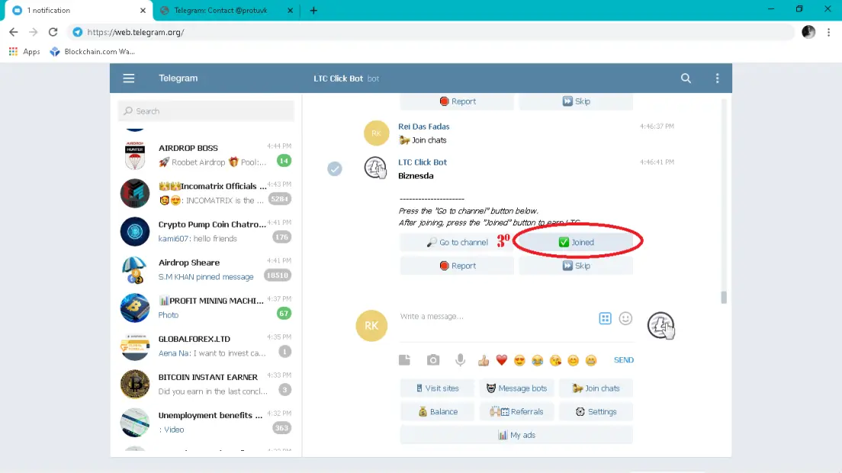
Task: Close the '1 notification' tab
Action: 143,10
